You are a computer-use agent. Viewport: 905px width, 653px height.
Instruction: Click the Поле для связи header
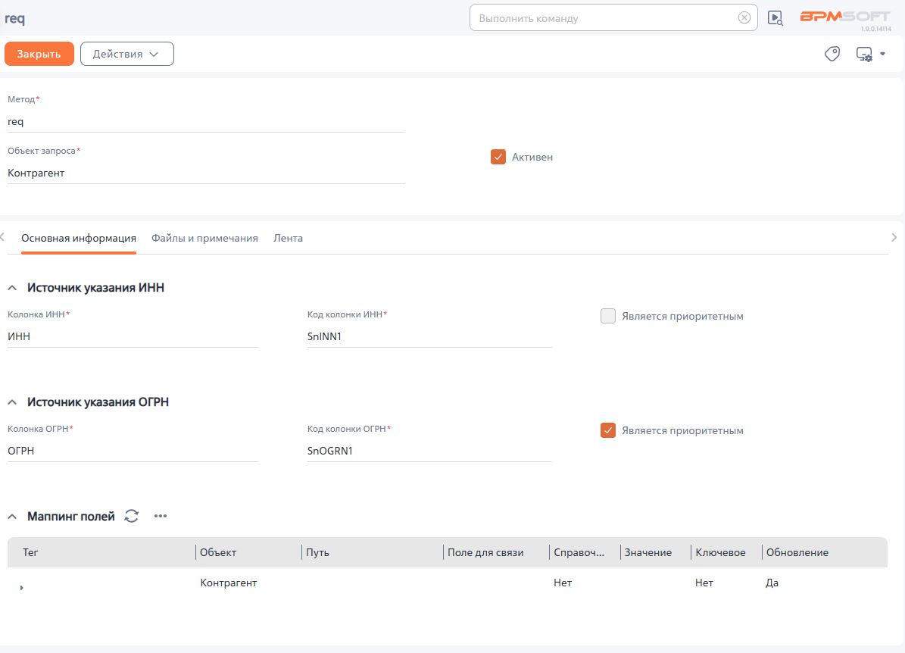coord(485,552)
